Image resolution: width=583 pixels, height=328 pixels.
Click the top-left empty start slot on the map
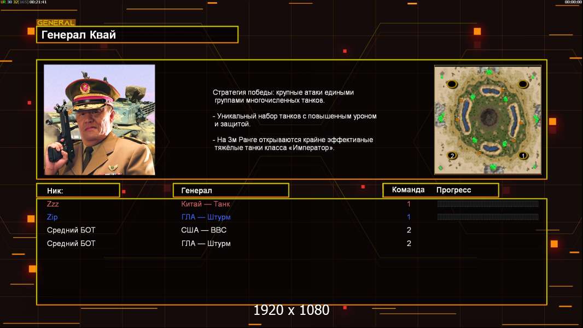pyautogui.click(x=452, y=84)
